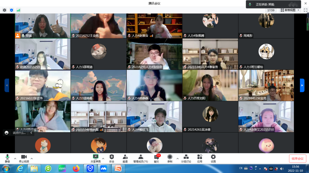Mute microphone with 静音 button
309x173 pixels.
(7, 158)
